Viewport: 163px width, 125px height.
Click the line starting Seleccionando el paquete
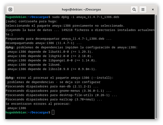pos(65,26)
